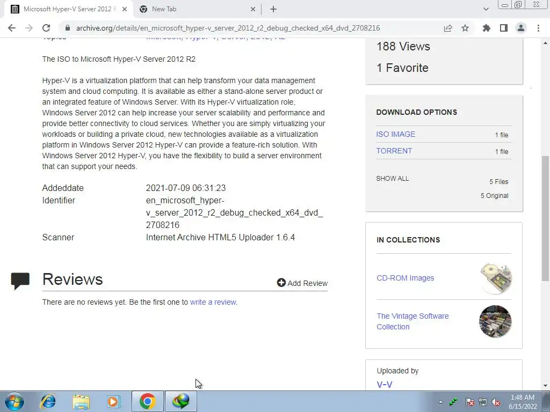Select the identifier text ending in 2708216

tap(234, 212)
